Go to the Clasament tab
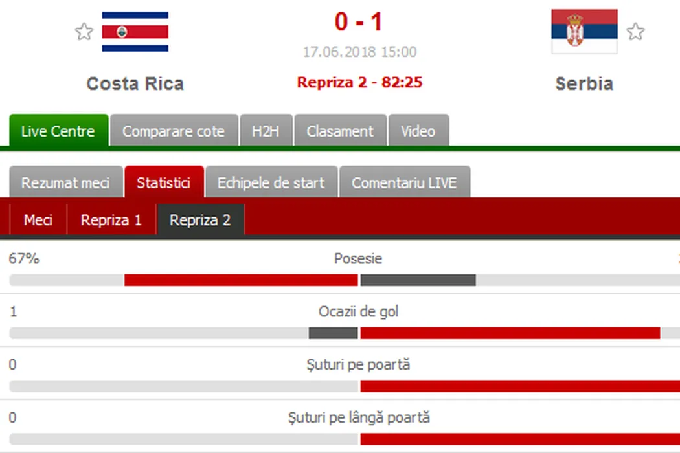Viewport: 680px width, 453px height. coord(340,131)
